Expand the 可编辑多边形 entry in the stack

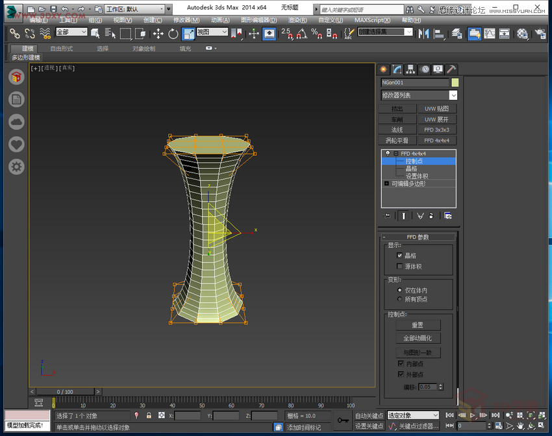[x=385, y=183]
